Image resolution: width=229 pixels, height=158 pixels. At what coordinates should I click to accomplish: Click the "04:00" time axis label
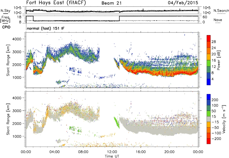click(55, 152)
